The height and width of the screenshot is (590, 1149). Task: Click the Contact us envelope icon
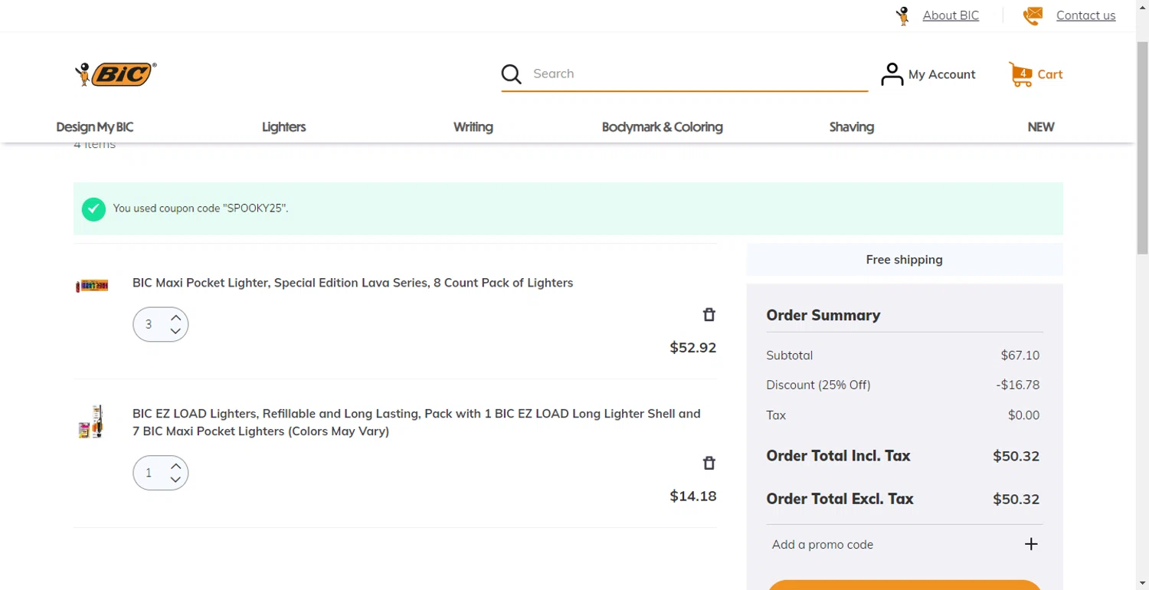[1033, 15]
